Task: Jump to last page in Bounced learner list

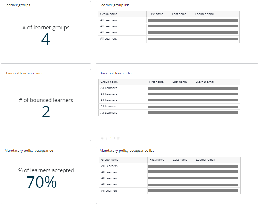Action: [x=118, y=138]
